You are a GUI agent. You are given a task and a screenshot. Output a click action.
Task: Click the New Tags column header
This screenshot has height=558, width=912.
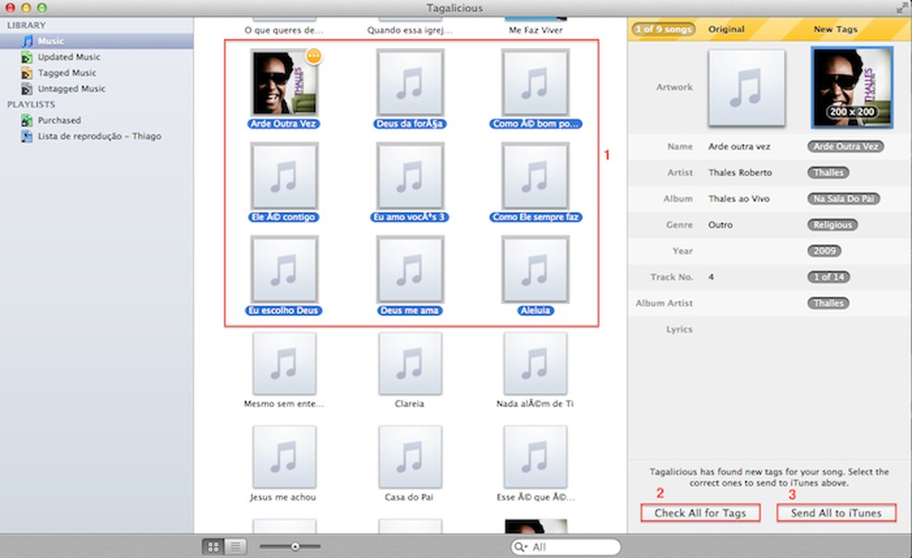(835, 29)
